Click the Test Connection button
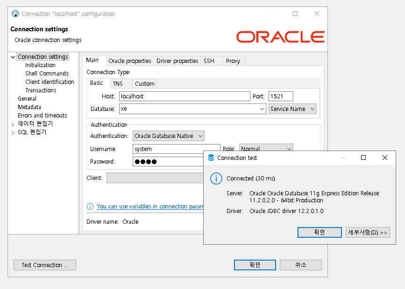Image resolution: width=405 pixels, height=289 pixels. tap(45, 265)
